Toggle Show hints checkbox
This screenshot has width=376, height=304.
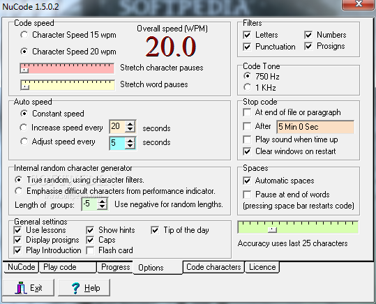coord(90,230)
